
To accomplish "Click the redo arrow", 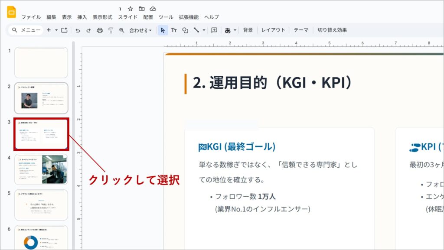I will coord(88,30).
